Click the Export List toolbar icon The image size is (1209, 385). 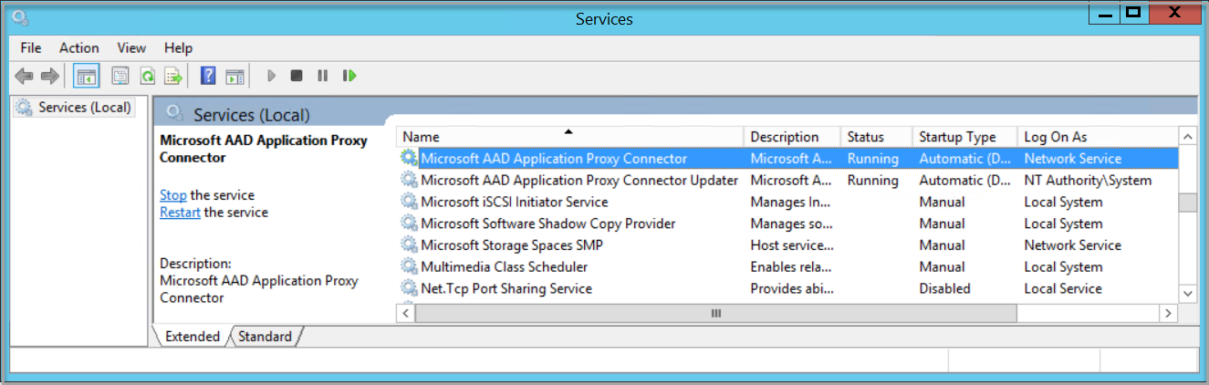coord(173,76)
